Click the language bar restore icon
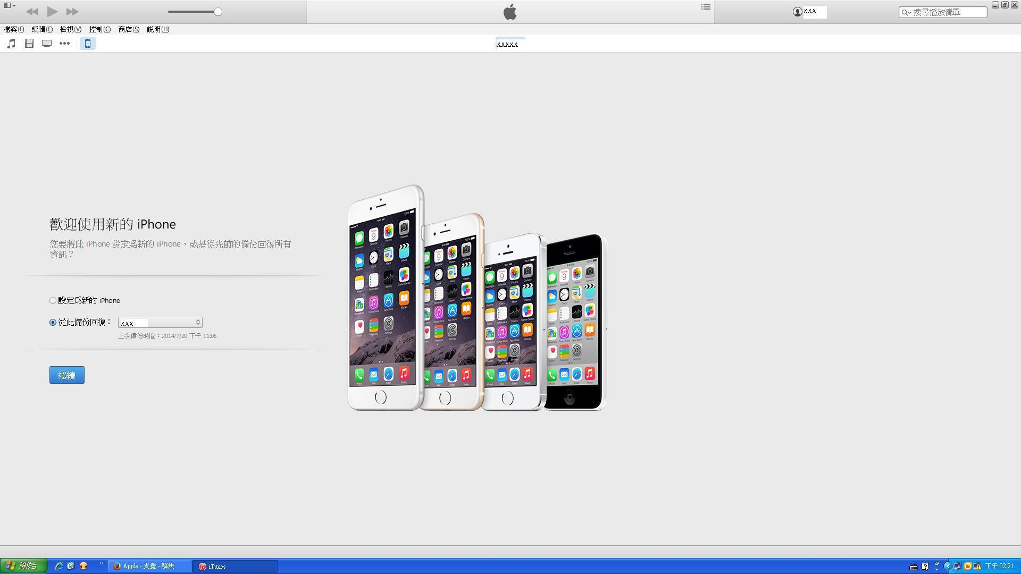 937,564
